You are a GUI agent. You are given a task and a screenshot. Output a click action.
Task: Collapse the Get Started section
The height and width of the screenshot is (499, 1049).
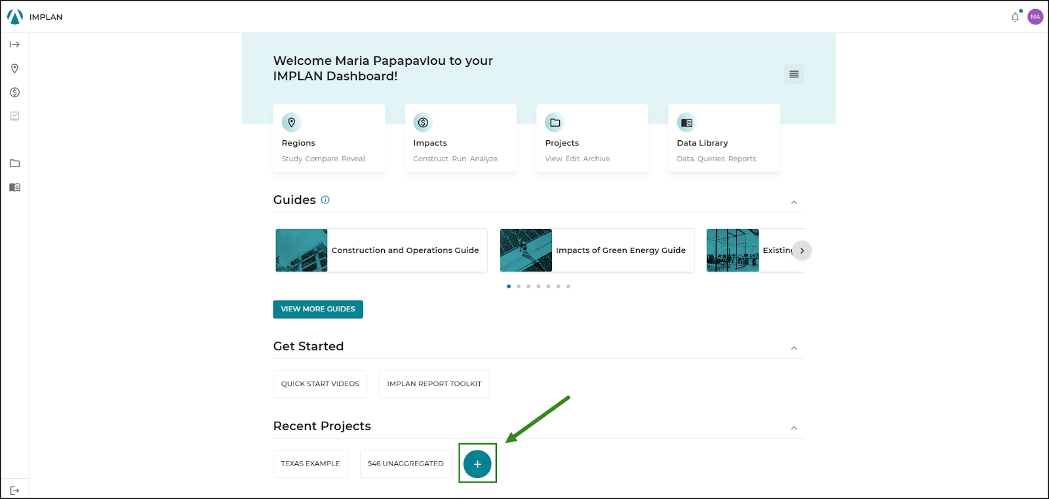tap(794, 348)
